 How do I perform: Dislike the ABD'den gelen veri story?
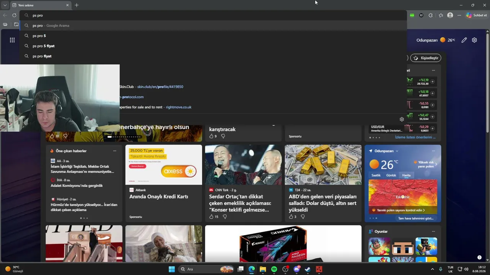click(303, 217)
